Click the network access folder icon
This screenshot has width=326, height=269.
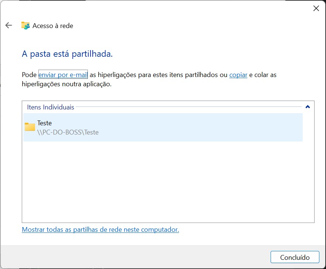click(25, 25)
